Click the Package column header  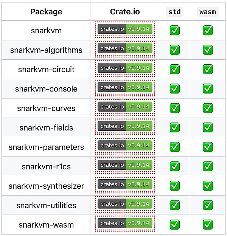[x=46, y=12]
